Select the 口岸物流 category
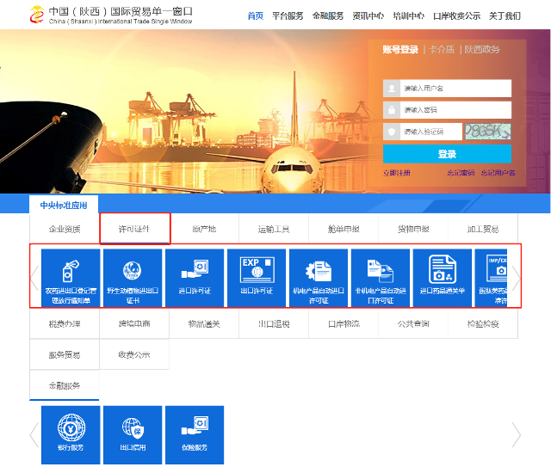 [344, 323]
